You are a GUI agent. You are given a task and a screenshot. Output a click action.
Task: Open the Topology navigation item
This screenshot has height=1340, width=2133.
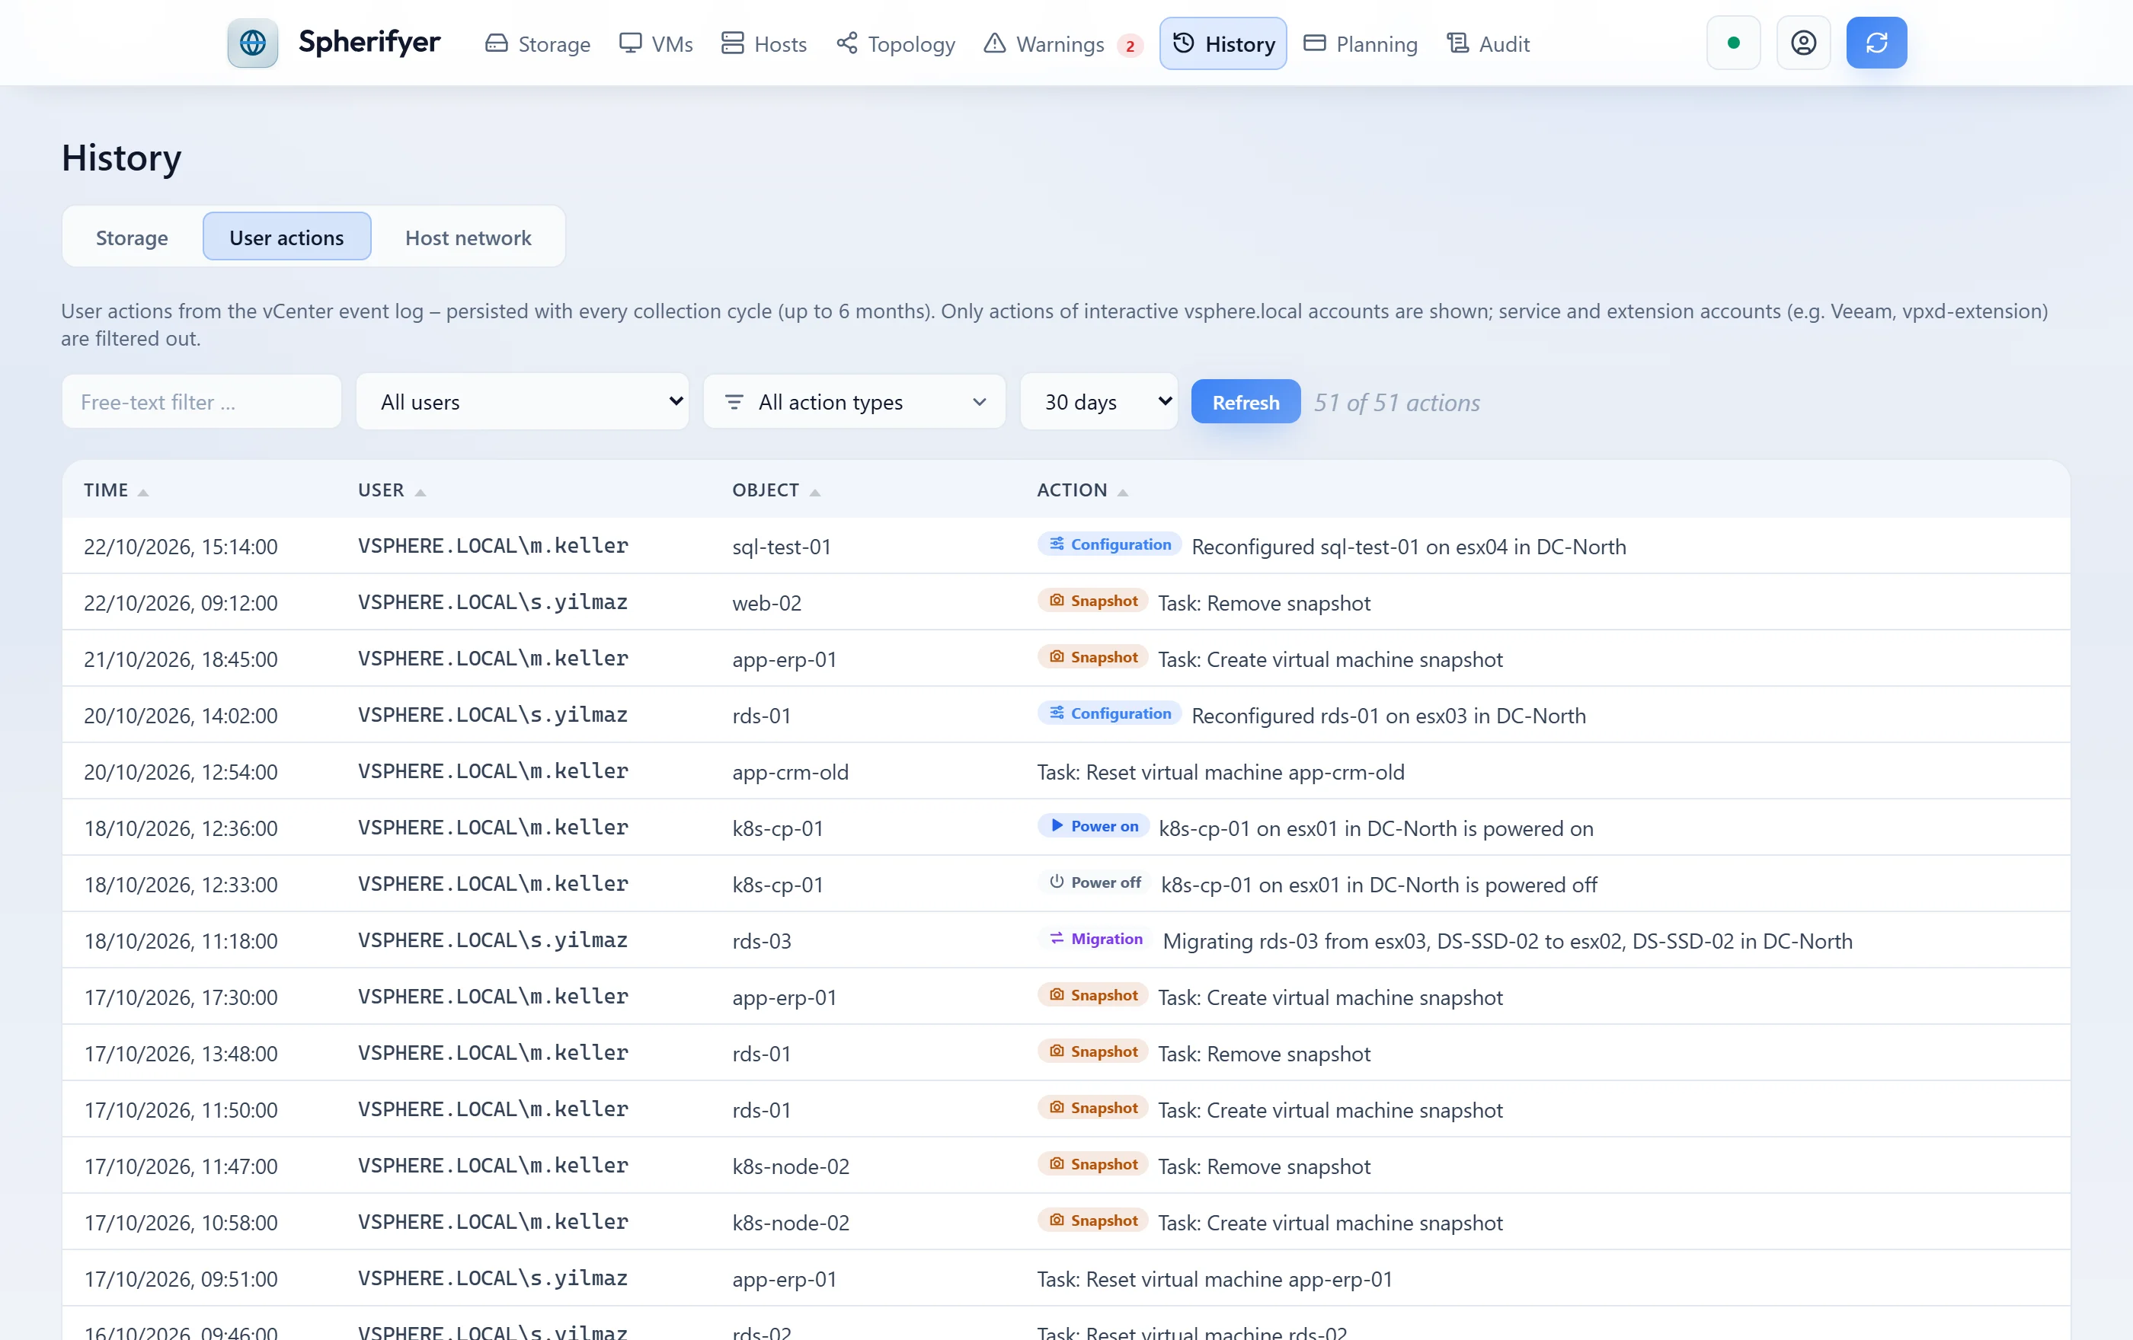click(896, 43)
